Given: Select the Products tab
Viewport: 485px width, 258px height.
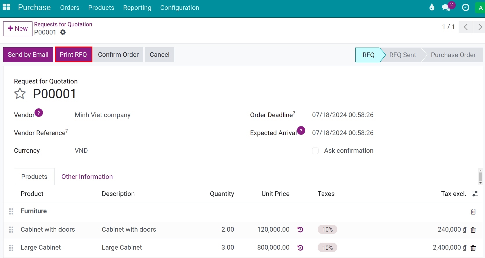Looking at the screenshot, I should coord(34,177).
